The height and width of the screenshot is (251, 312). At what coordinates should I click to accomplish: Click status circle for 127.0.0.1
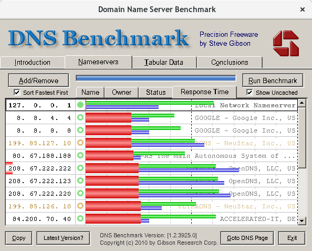click(x=80, y=105)
